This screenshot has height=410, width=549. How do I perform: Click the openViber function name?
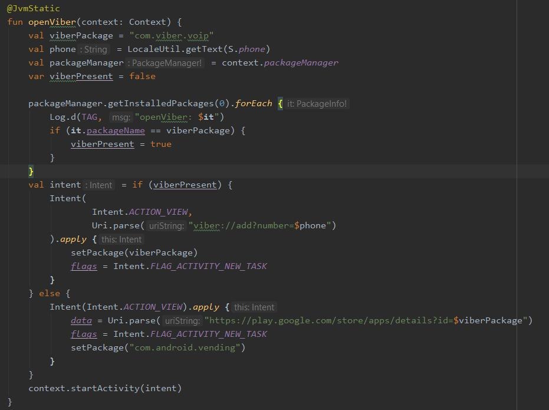point(52,22)
